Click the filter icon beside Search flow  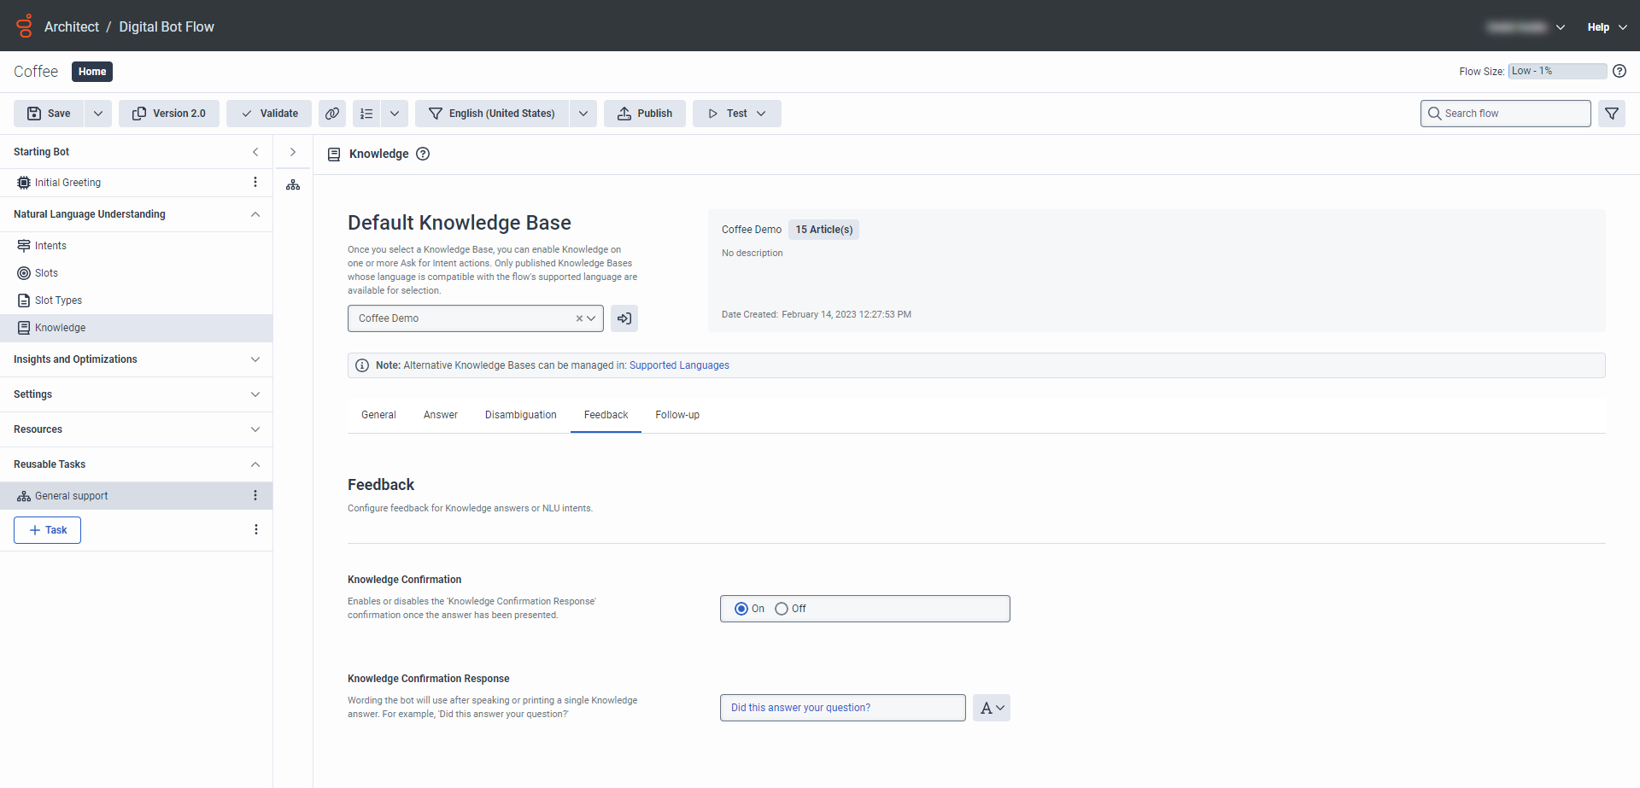[x=1611, y=114]
